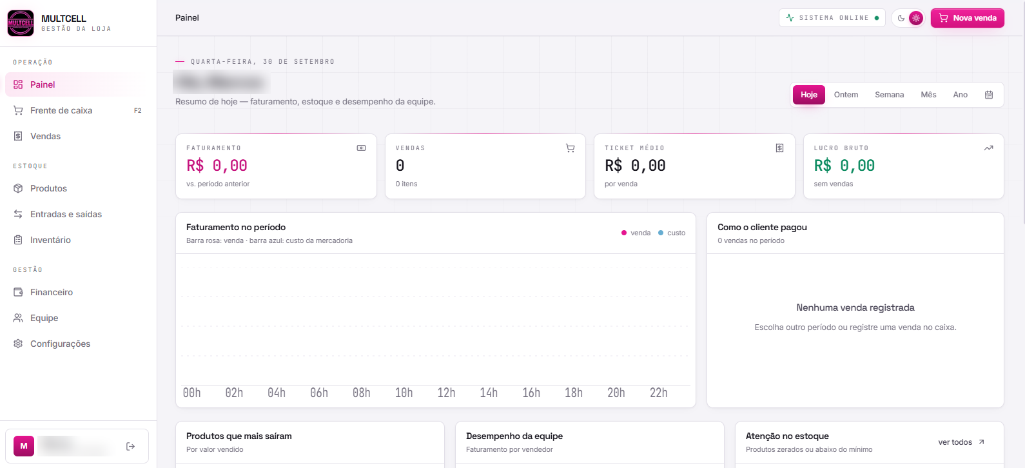Switch to dark mode with moon icon
This screenshot has width=1025, height=468.
tap(901, 18)
